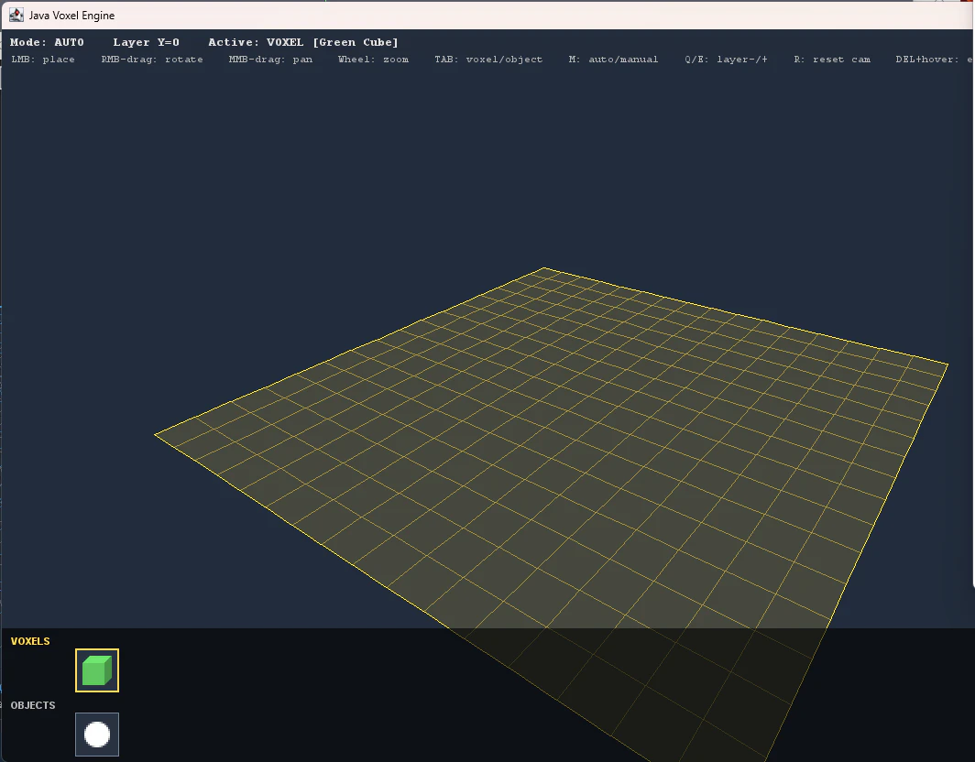Image resolution: width=975 pixels, height=762 pixels.
Task: Click the 'Layer Y=0' status text
Action: pyautogui.click(x=146, y=42)
